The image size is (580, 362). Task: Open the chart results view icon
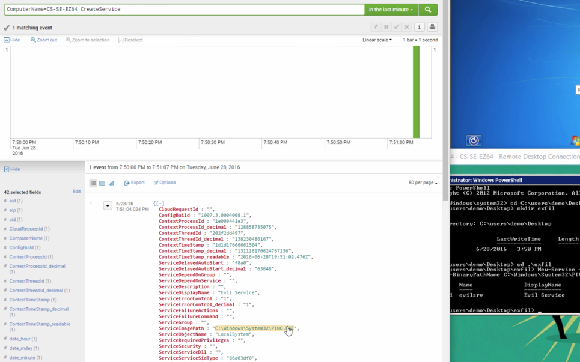(111, 183)
